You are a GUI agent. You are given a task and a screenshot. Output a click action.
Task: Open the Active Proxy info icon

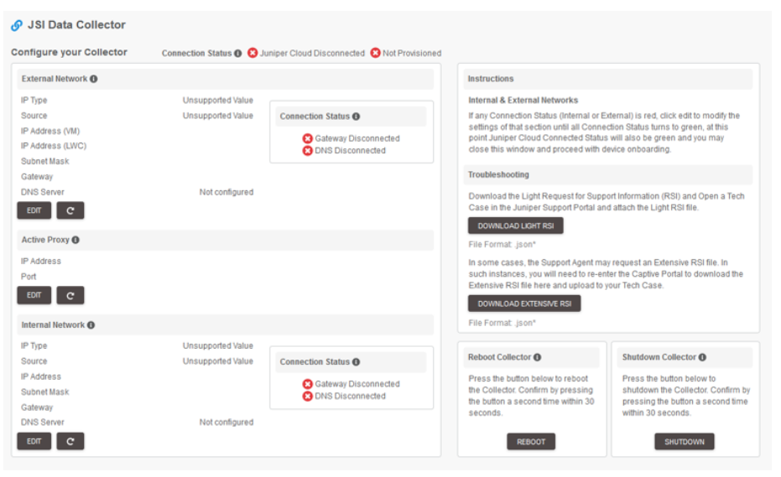tap(75, 240)
